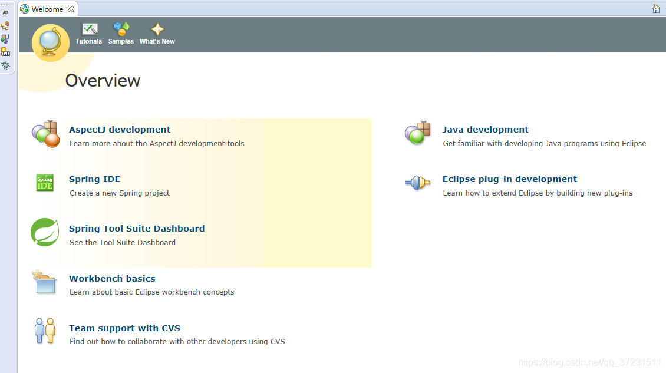The height and width of the screenshot is (373, 666).
Task: Click the AspectJ development icon
Action: (x=46, y=134)
